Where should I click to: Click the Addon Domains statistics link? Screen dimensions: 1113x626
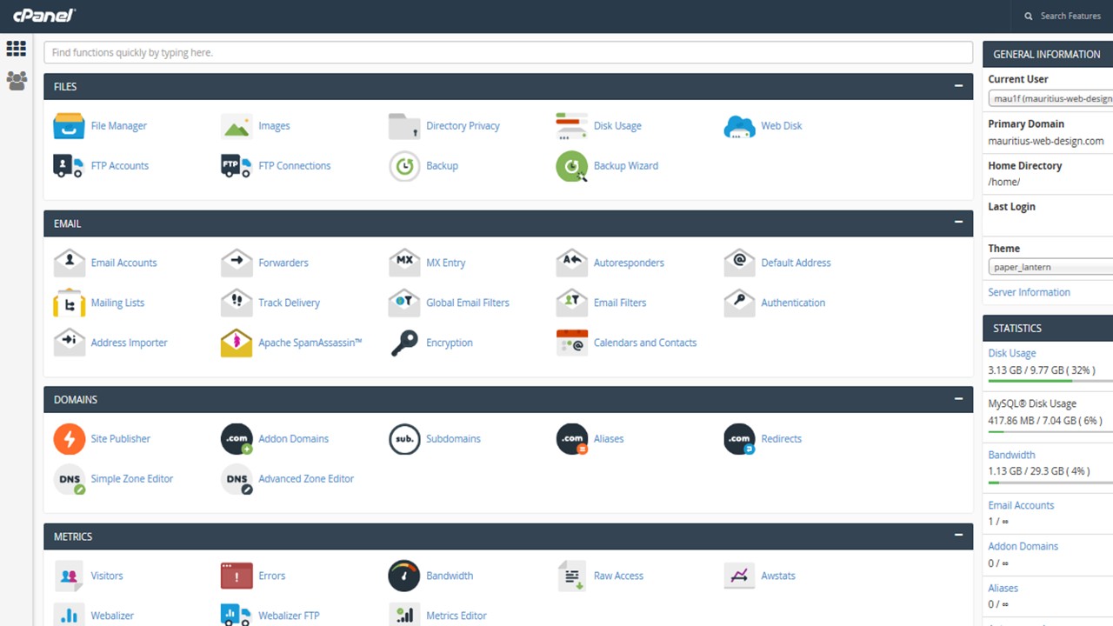point(1023,546)
